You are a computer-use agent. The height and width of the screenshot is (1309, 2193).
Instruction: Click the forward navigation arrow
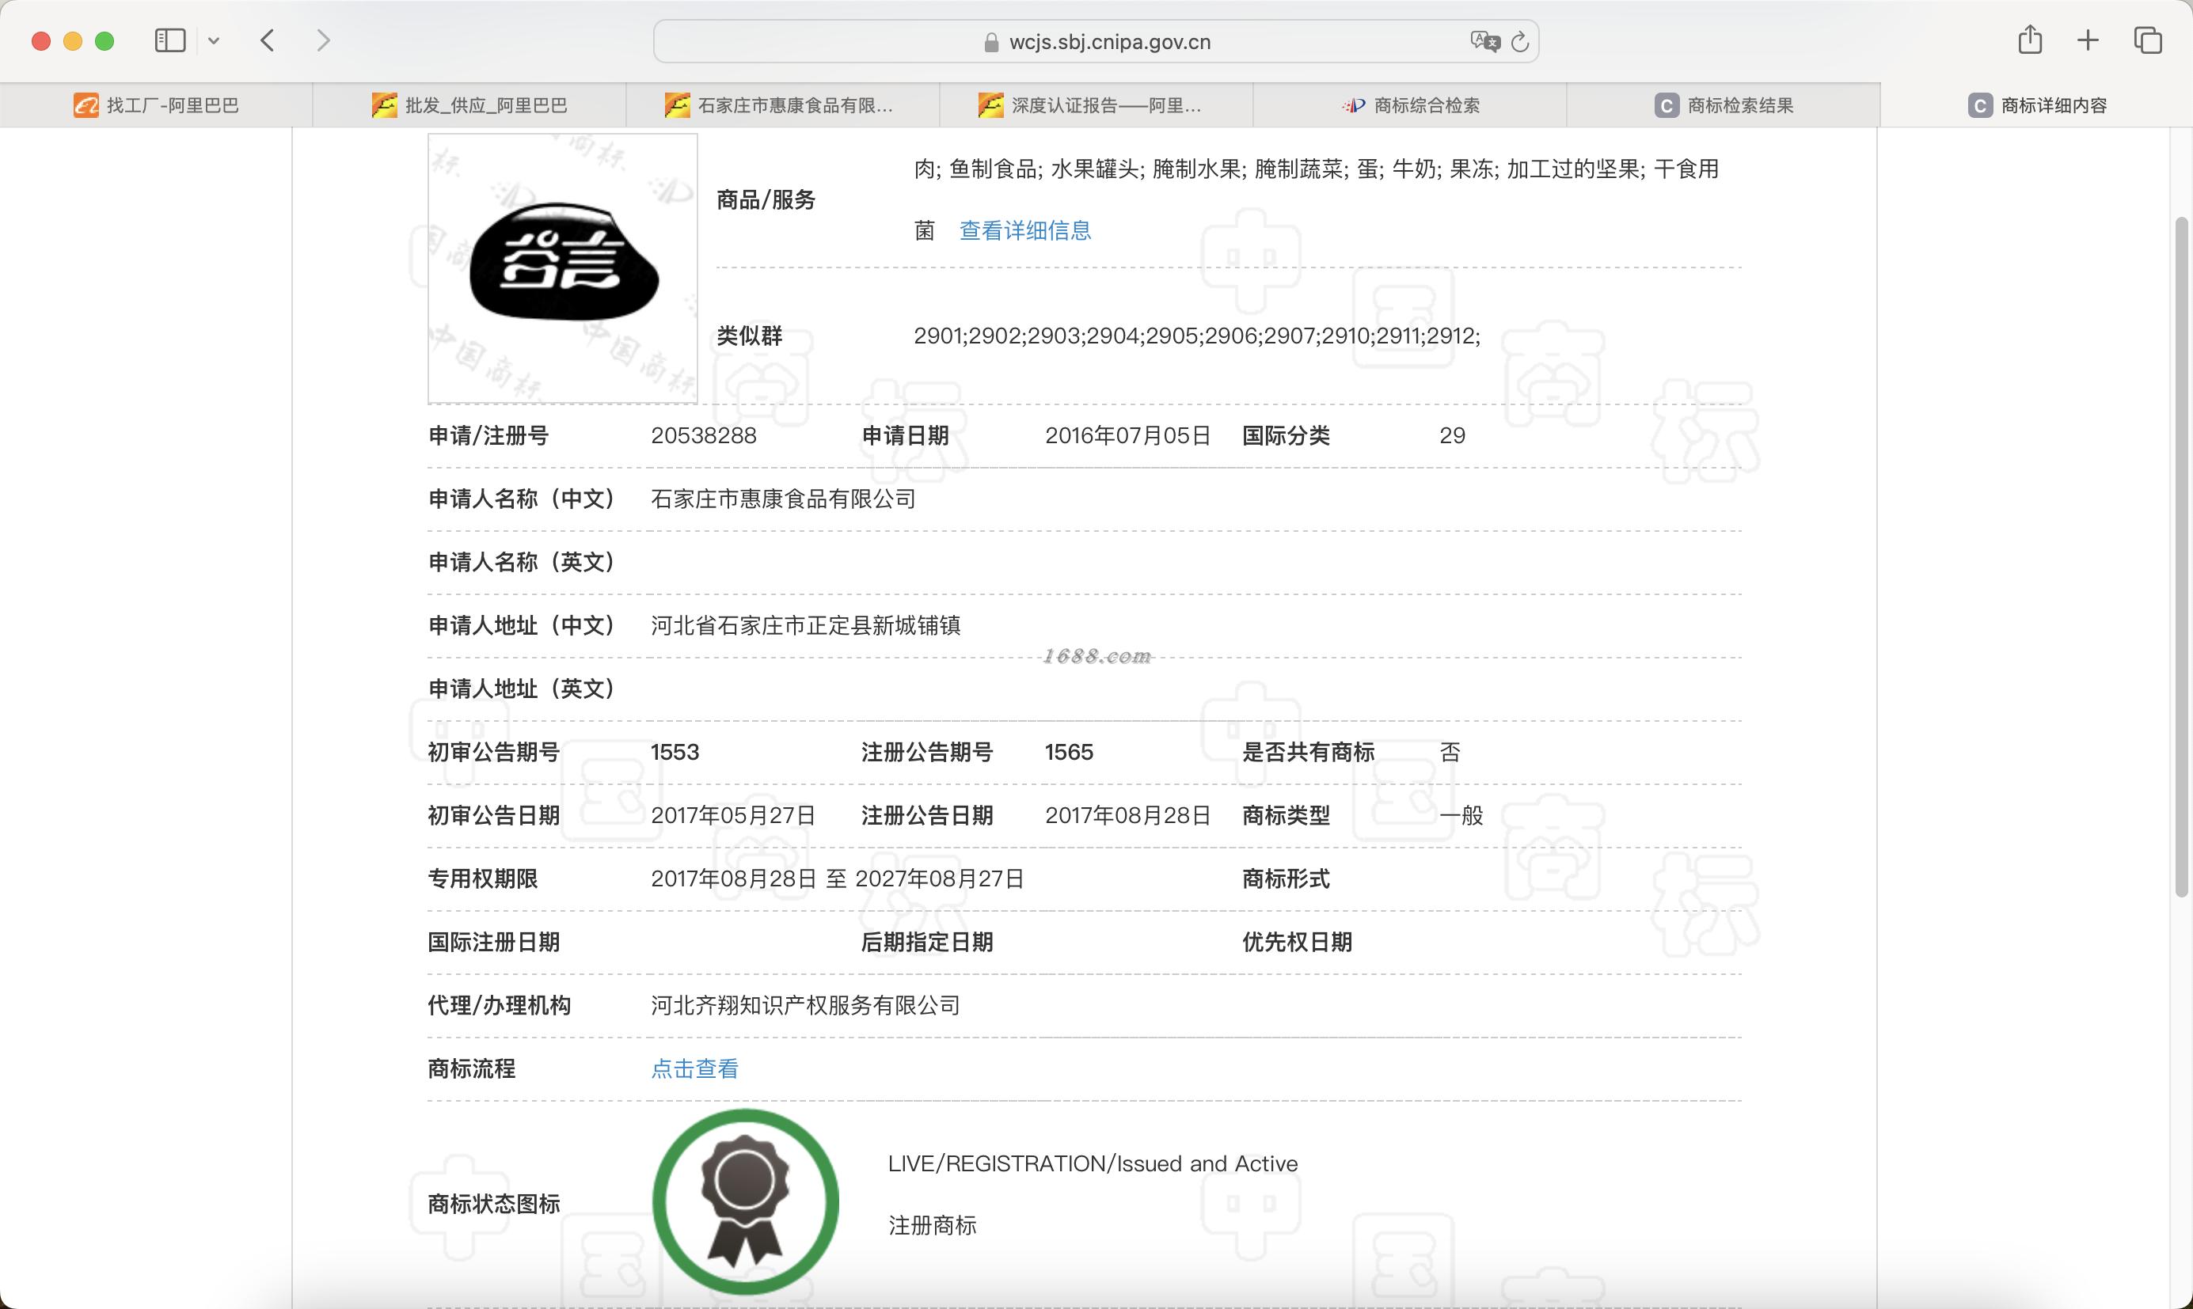(324, 40)
